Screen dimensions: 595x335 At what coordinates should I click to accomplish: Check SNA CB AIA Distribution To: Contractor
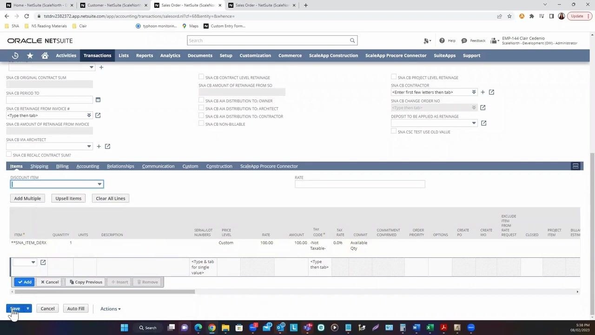point(201,116)
